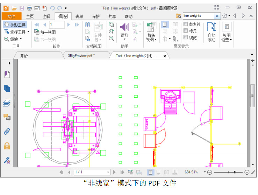The image size is (258, 195).
Task: Click the print icon in title bar
Action: [29, 8]
